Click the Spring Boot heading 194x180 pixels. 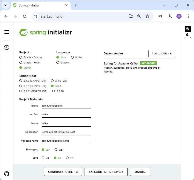coord(28,76)
